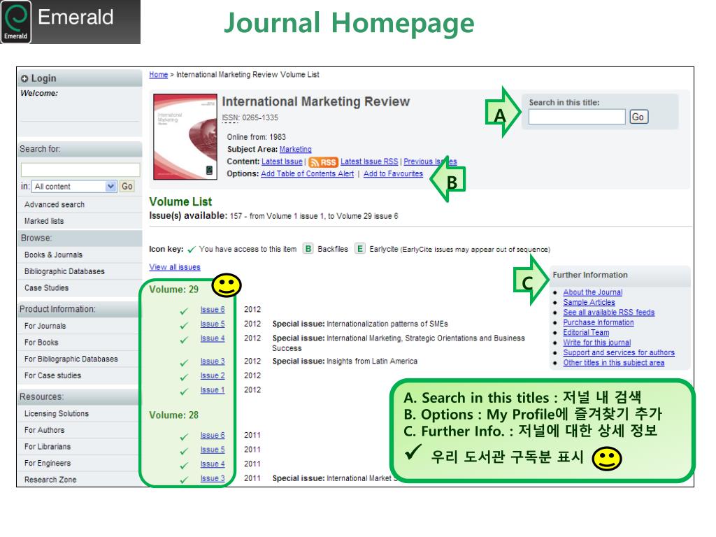The width and height of the screenshot is (716, 537).
Task: Open Support and services for authors
Action: [619, 352]
